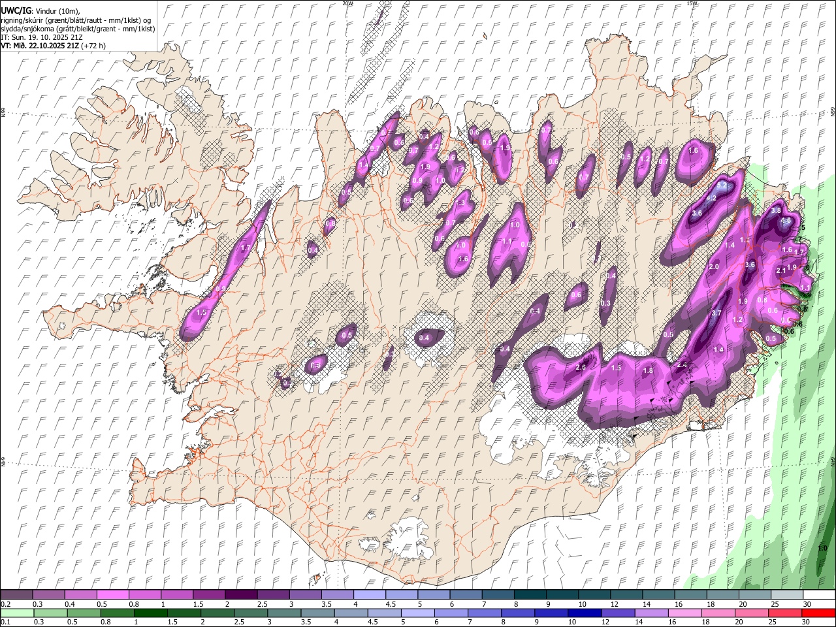
Task: Click the '20W' longitude label
Action: click(x=347, y=3)
